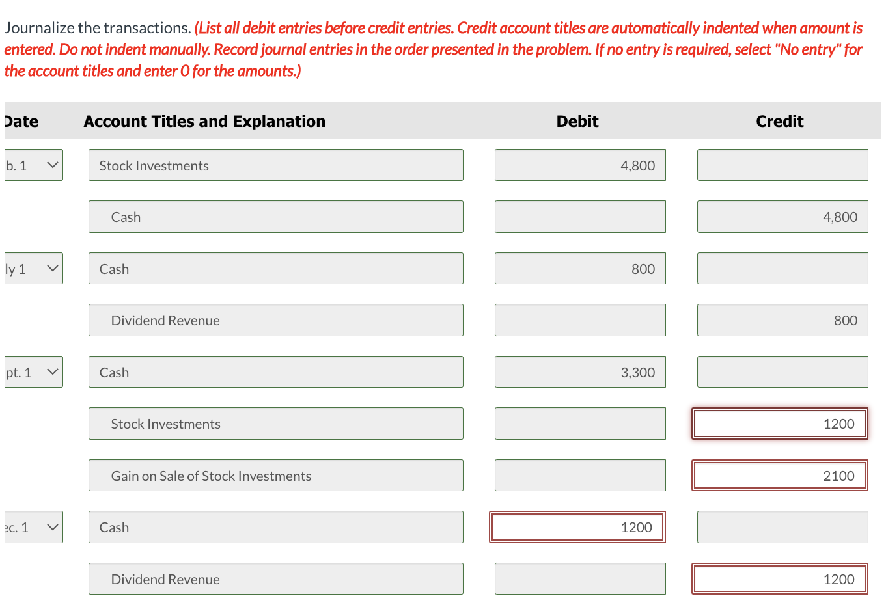Select the debit field showing 3,300
This screenshot has width=886, height=607.
[x=580, y=372]
